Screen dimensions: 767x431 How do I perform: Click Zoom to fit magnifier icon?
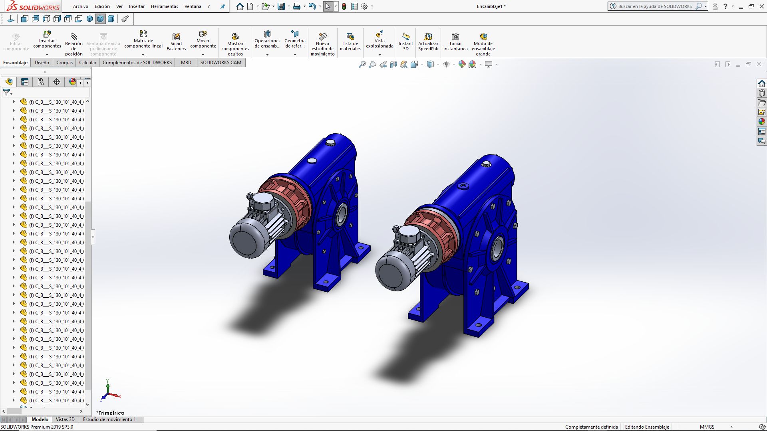pos(362,64)
